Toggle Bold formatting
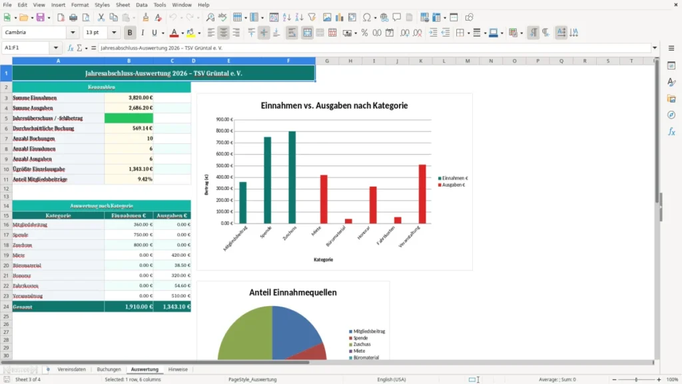Screen dimensions: 682x384 (130, 33)
